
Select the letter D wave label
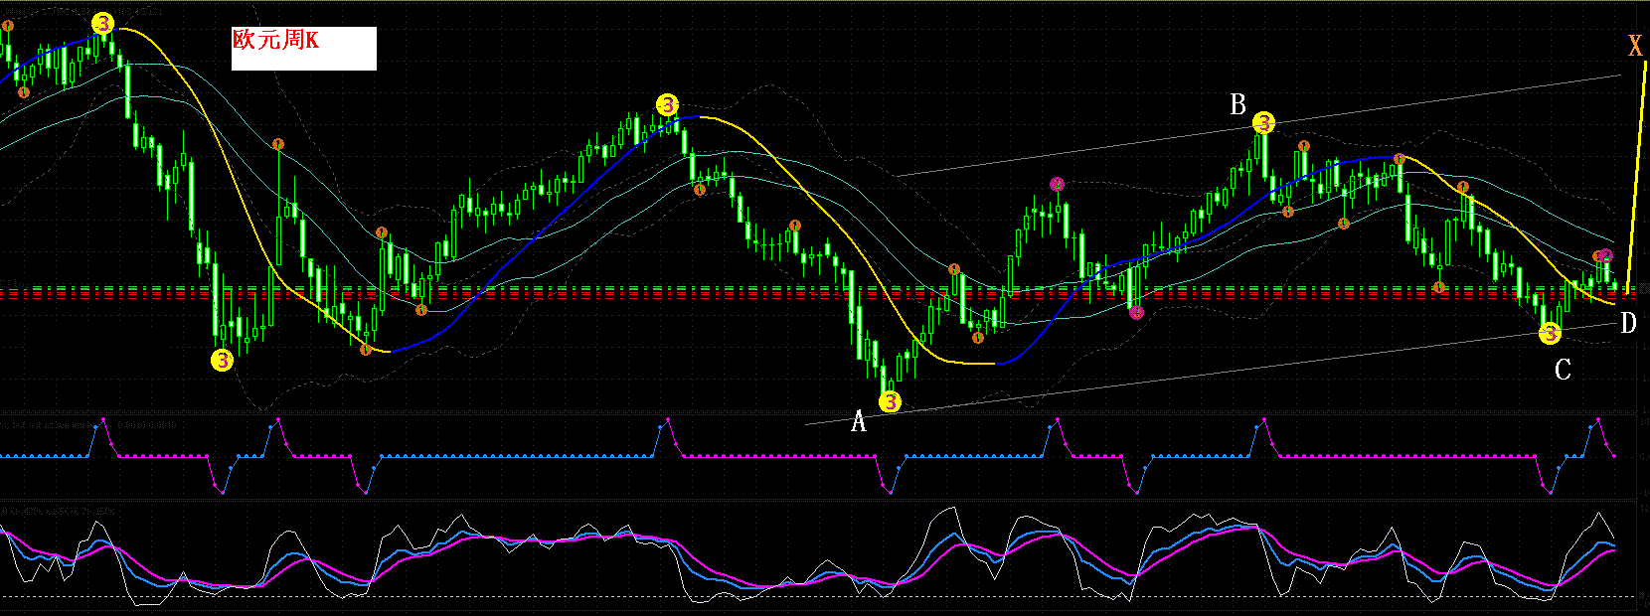coord(1628,323)
